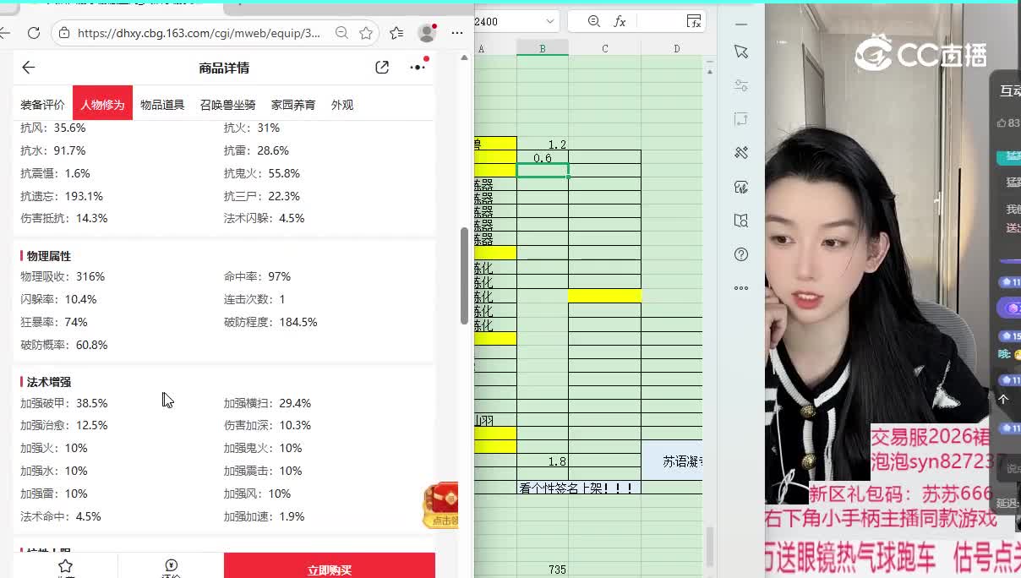Viewport: 1021px width, 578px height.
Task: Switch to the 家园养育 tab
Action: 293,105
